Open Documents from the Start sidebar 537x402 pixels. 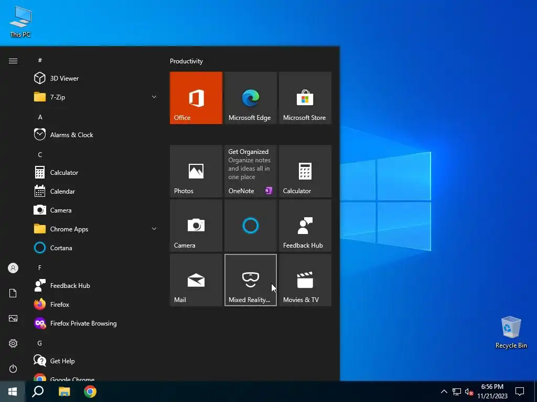click(13, 293)
